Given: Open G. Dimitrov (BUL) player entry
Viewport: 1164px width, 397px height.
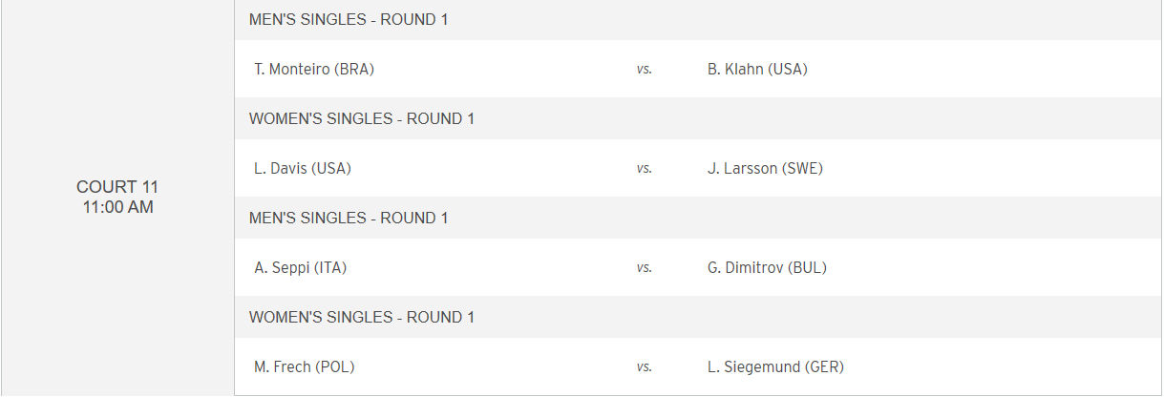Looking at the screenshot, I should (767, 267).
